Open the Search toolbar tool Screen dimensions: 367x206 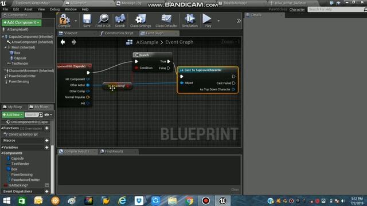pos(120,21)
